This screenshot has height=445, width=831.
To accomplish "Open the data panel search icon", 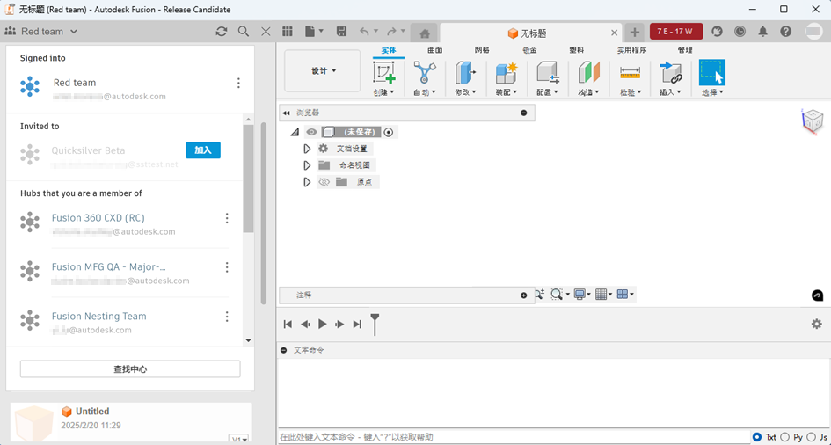I will (244, 32).
